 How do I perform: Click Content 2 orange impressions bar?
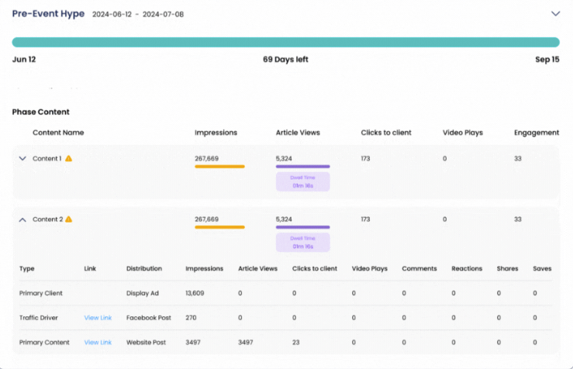coord(219,227)
